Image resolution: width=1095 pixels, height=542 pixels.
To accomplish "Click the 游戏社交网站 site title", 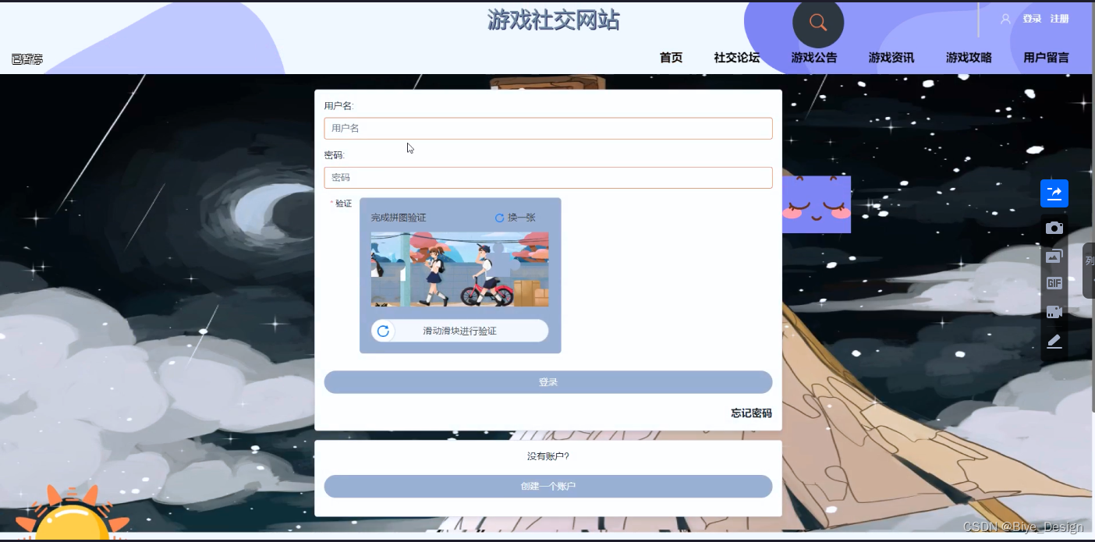I will 554,20.
